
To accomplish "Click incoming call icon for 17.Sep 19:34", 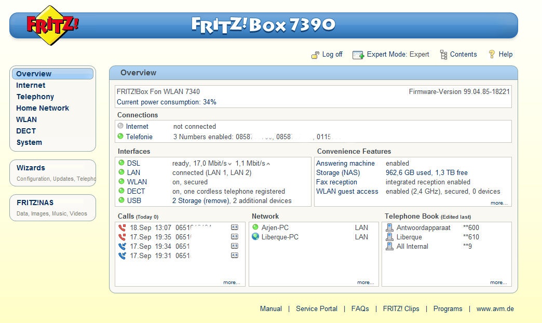I will point(122,246).
